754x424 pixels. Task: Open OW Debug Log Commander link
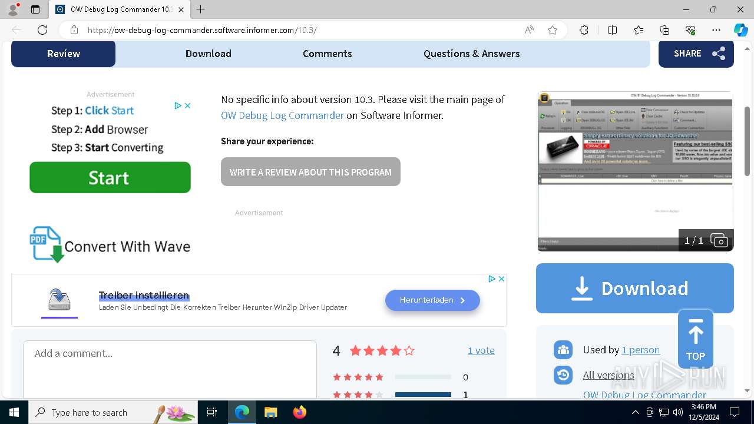[x=282, y=115]
